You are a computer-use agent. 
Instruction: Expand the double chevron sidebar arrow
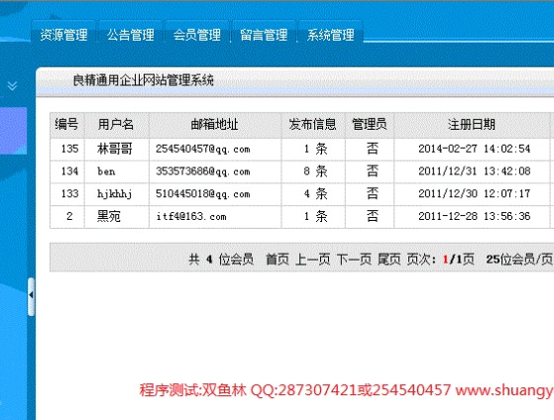[x=12, y=85]
